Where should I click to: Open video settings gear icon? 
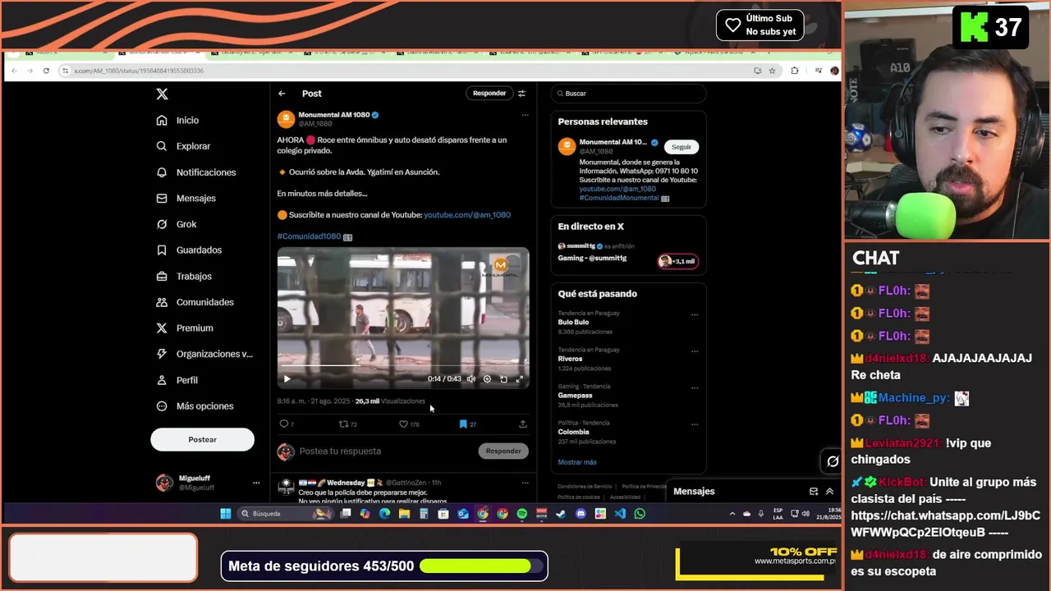pos(487,379)
